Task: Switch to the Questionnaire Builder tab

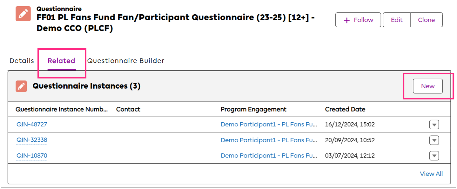Action: click(x=126, y=60)
